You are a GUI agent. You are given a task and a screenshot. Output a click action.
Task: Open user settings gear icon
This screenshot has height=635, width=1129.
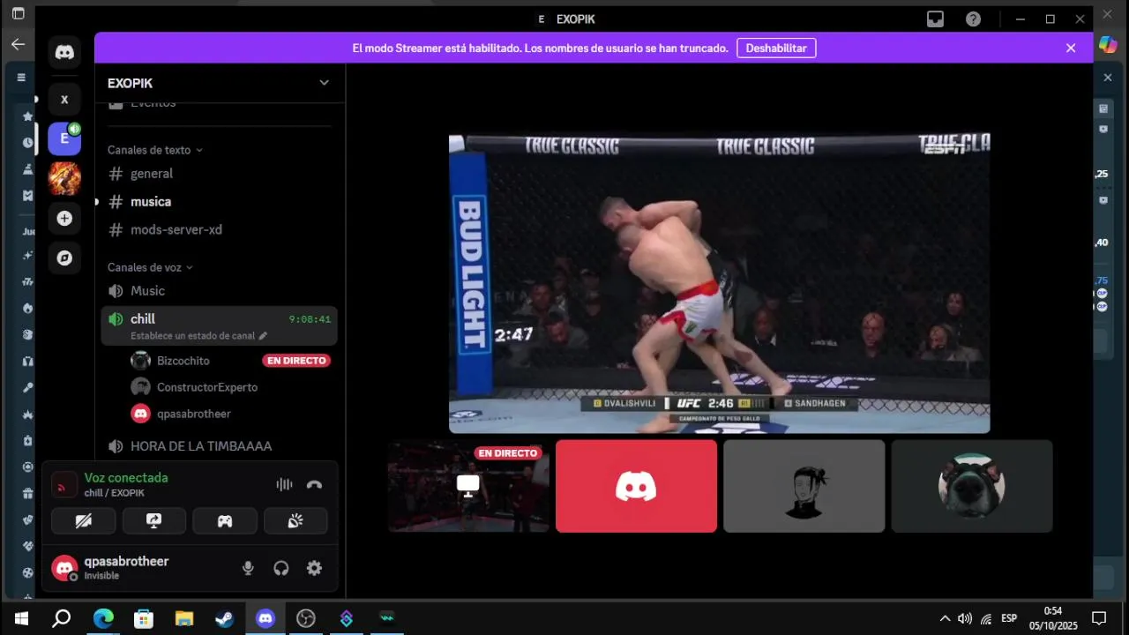314,569
